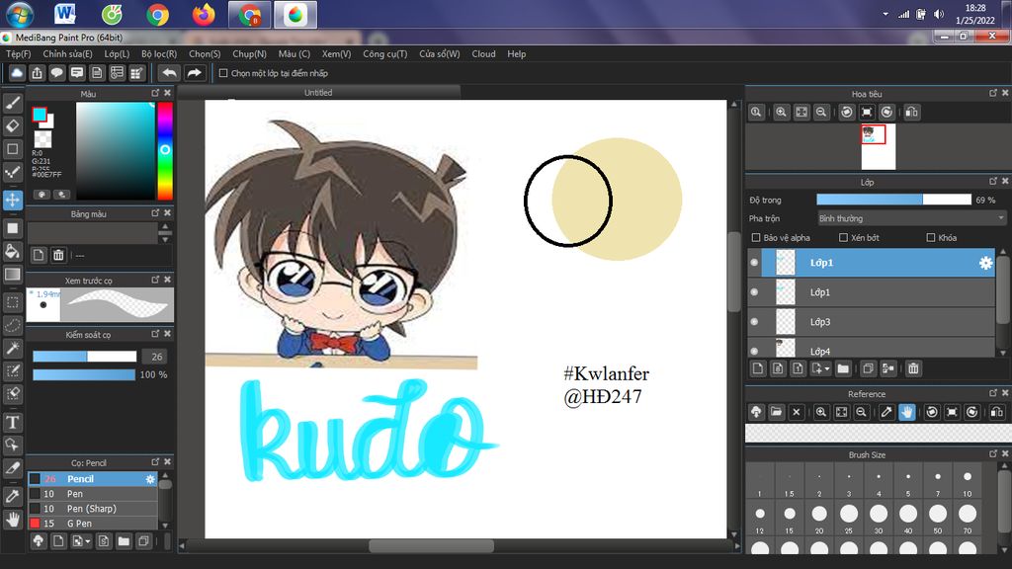Image resolution: width=1012 pixels, height=569 pixels.
Task: Switch to the Untitled canvas tab
Action: (318, 92)
